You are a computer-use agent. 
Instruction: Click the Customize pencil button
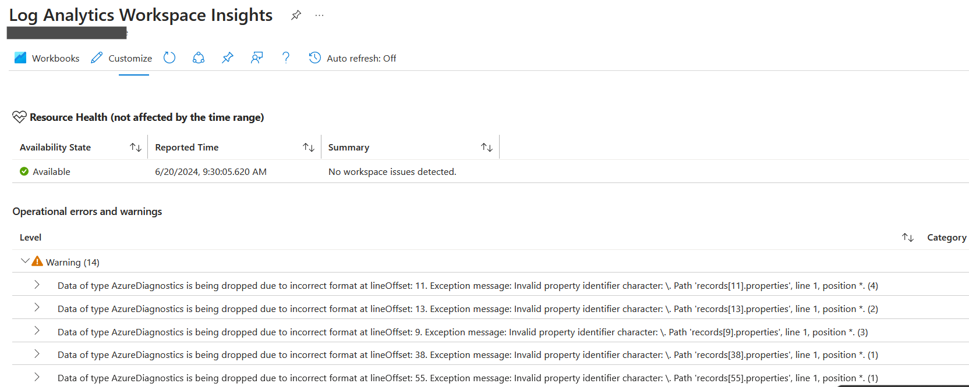click(x=122, y=58)
